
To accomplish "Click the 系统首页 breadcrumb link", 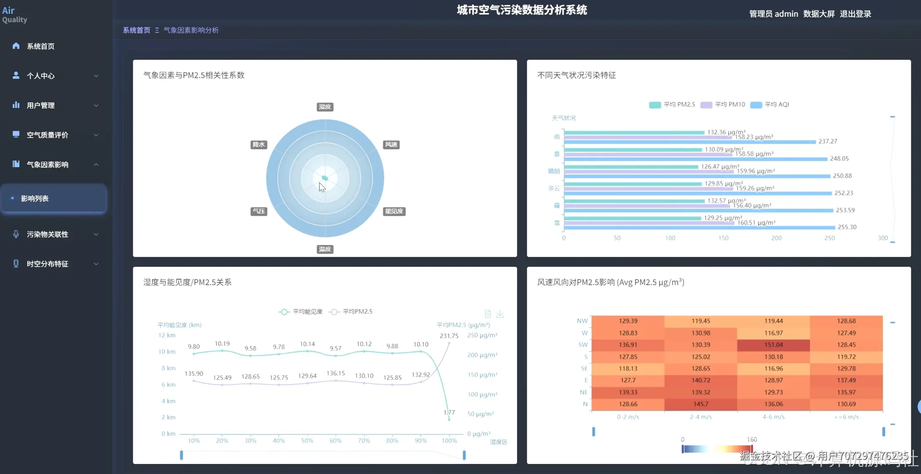I will [x=136, y=30].
